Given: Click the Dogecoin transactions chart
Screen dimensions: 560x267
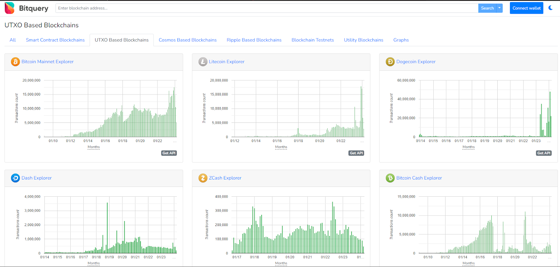Looking at the screenshot, I should [485, 108].
